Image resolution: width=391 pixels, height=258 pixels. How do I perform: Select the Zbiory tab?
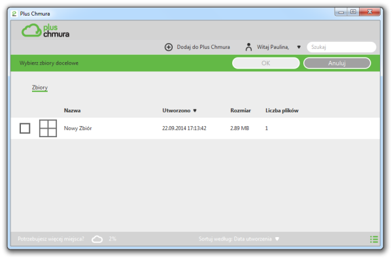40,88
